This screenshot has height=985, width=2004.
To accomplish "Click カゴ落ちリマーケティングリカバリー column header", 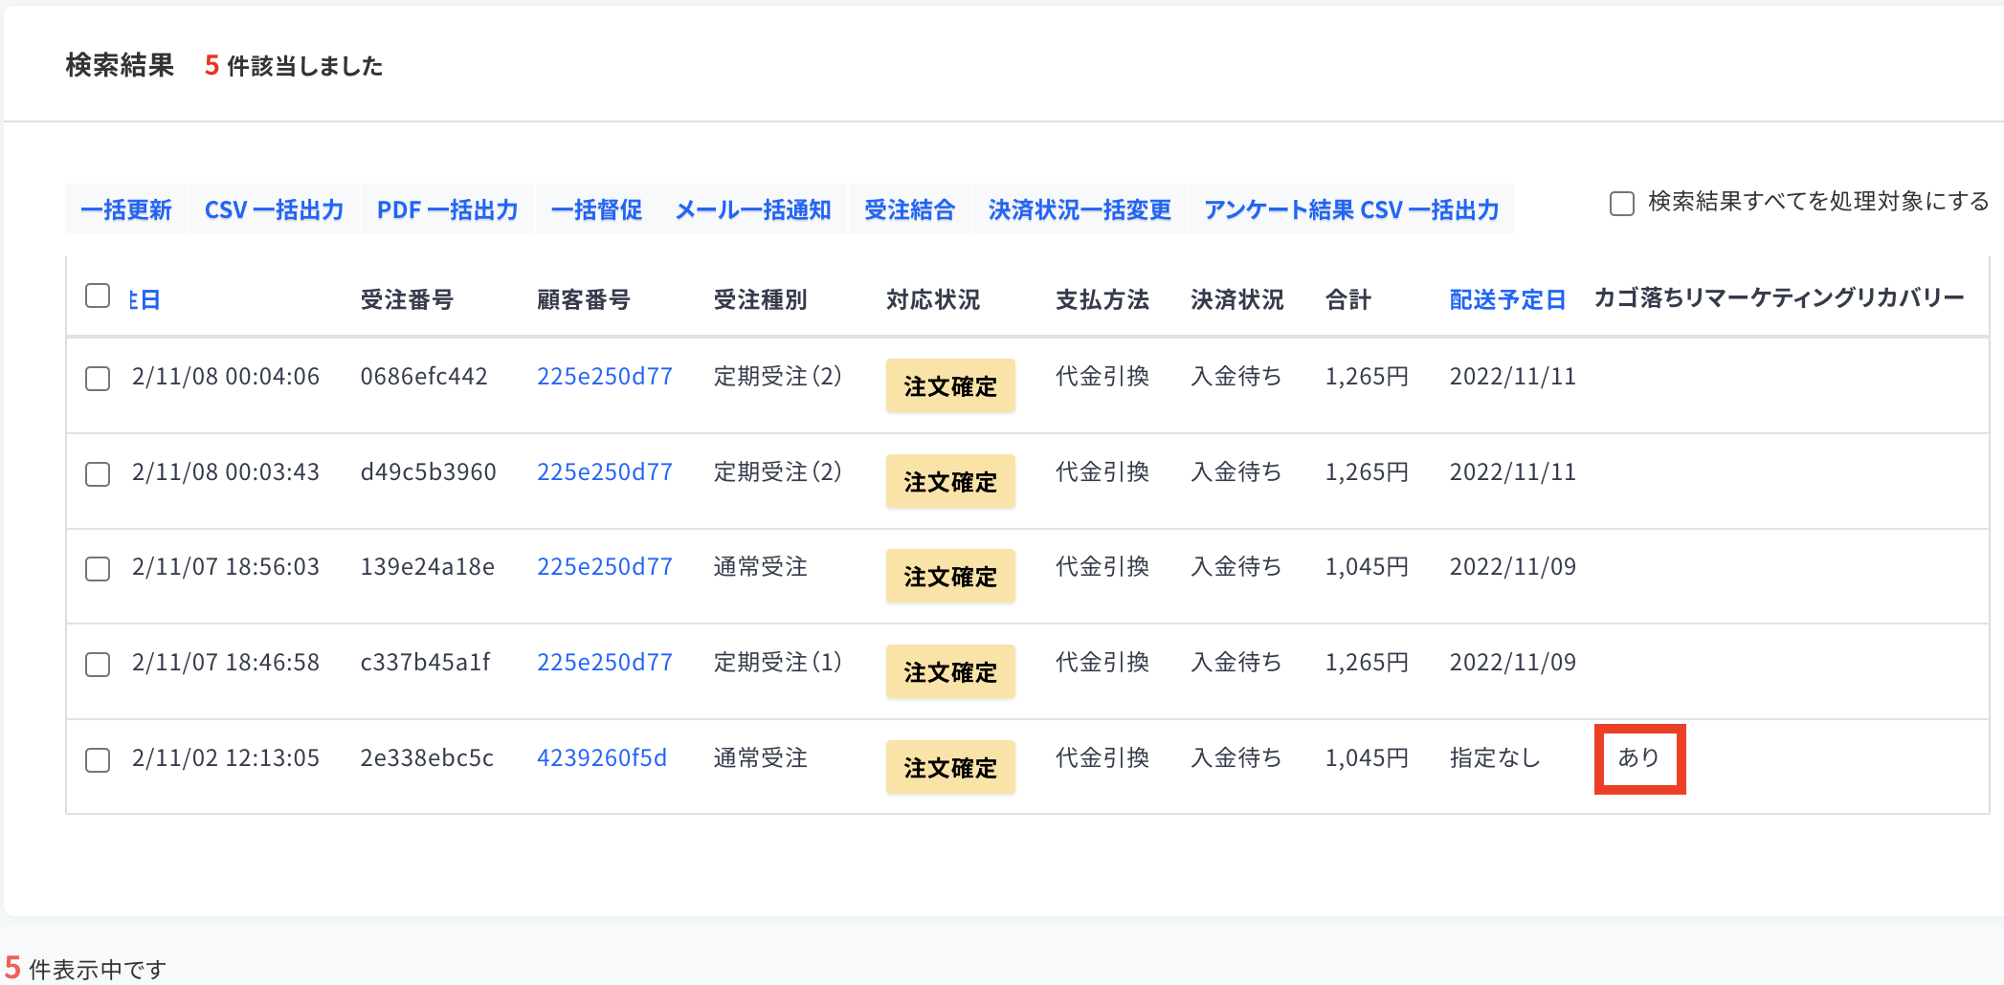I will [1779, 297].
